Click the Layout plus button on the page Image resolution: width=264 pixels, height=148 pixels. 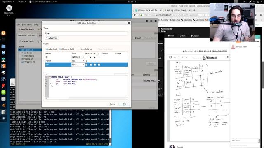coord(195,36)
